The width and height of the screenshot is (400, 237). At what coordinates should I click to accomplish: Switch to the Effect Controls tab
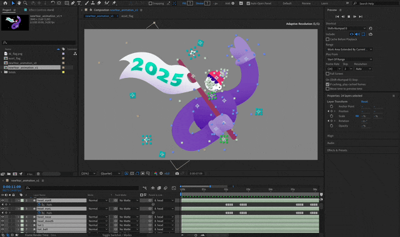click(41, 10)
